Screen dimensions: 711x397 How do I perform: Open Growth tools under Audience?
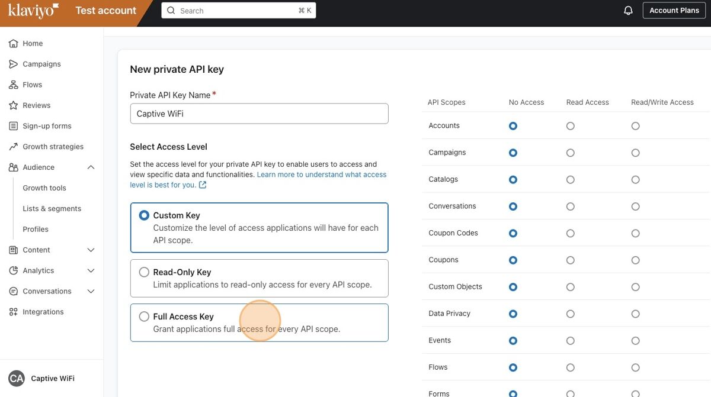click(44, 188)
